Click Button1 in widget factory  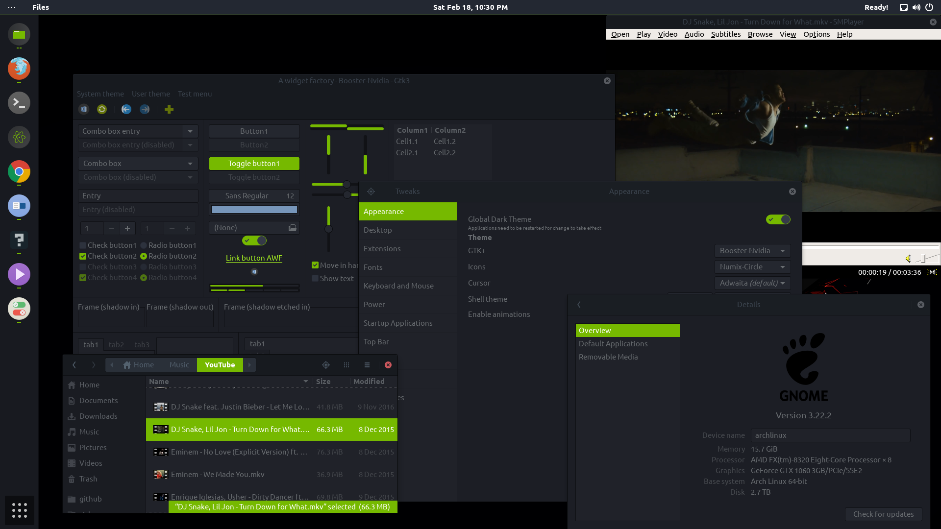pos(254,131)
